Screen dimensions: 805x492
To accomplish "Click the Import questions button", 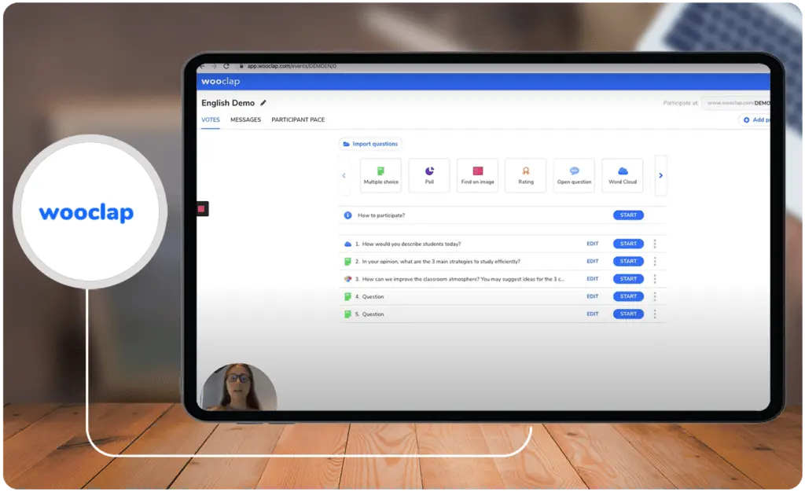I will [x=370, y=144].
